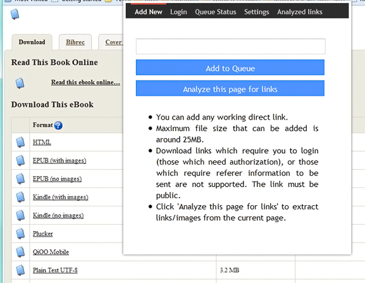Open the Plucker format link
This screenshot has height=283, width=365.
(x=42, y=234)
